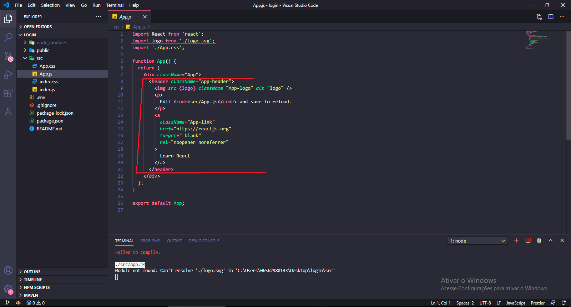Open the Search view in activity bar
The width and height of the screenshot is (571, 307).
point(8,37)
